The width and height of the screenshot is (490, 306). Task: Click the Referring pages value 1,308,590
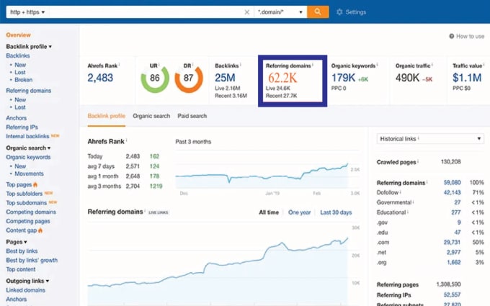coord(448,284)
